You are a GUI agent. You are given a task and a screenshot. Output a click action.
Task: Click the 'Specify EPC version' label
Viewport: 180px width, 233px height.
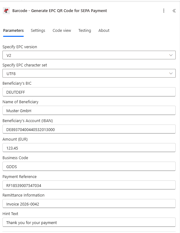tap(20, 47)
